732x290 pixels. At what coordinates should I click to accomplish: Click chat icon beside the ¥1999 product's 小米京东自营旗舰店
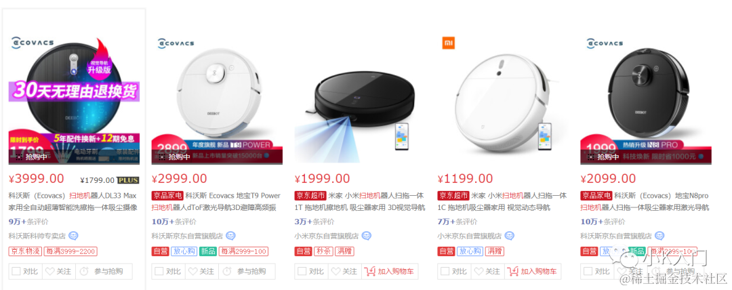(x=367, y=236)
